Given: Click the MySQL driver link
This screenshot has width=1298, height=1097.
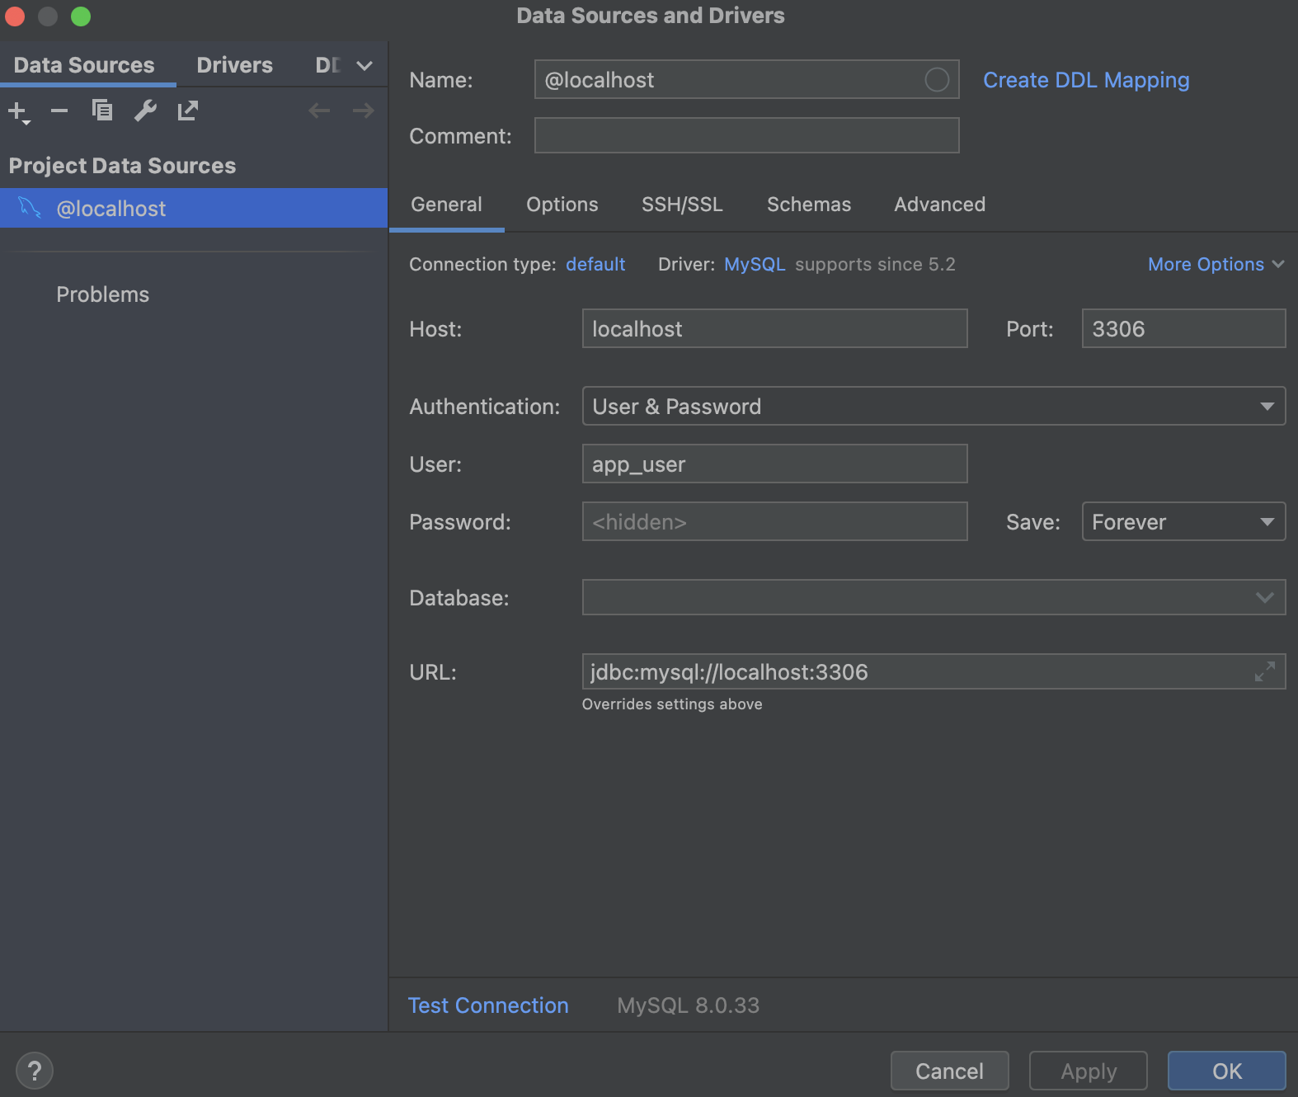Looking at the screenshot, I should pyautogui.click(x=755, y=264).
